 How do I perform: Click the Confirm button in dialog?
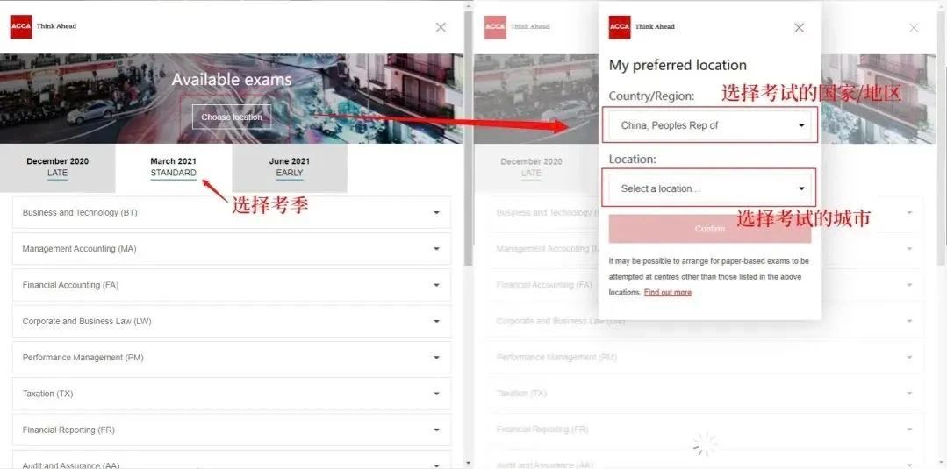tap(710, 229)
